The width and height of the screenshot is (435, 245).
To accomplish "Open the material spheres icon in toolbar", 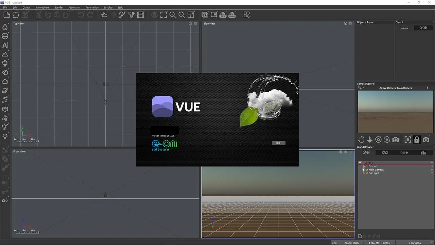I will pyautogui.click(x=131, y=15).
